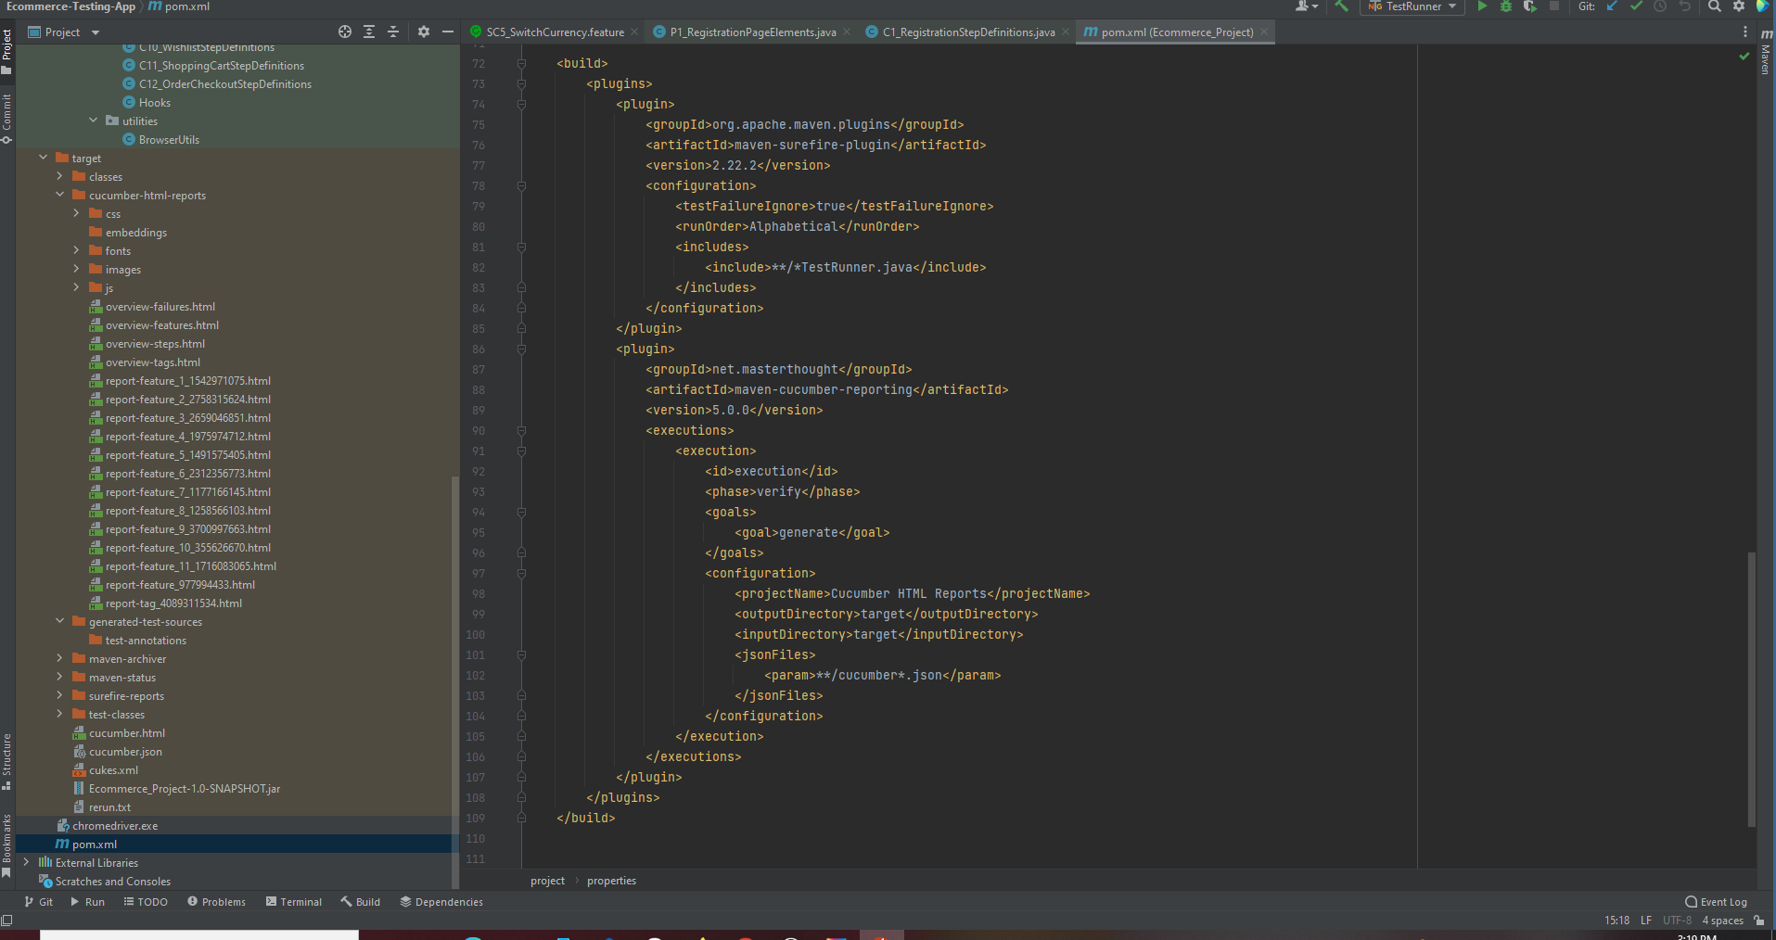Open the TestRunner run configuration dropdown
Image resolution: width=1776 pixels, height=940 pixels.
point(1412,6)
